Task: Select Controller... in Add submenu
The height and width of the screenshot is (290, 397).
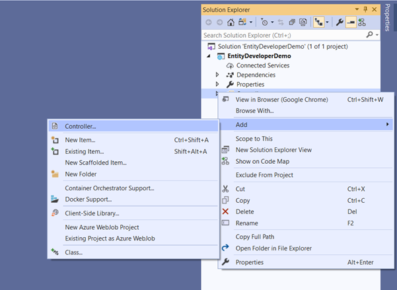Action: tap(133, 126)
